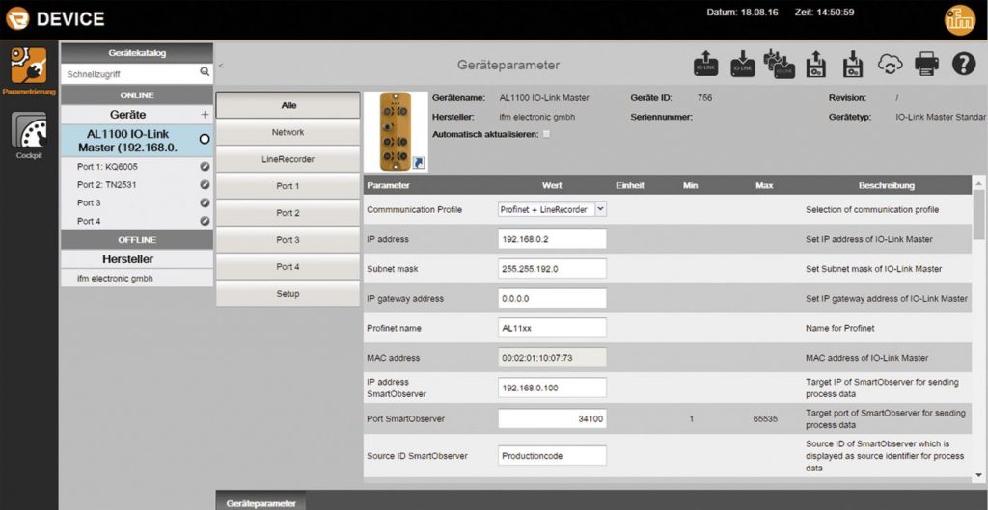Select the Port 3 parameter tab

288,240
